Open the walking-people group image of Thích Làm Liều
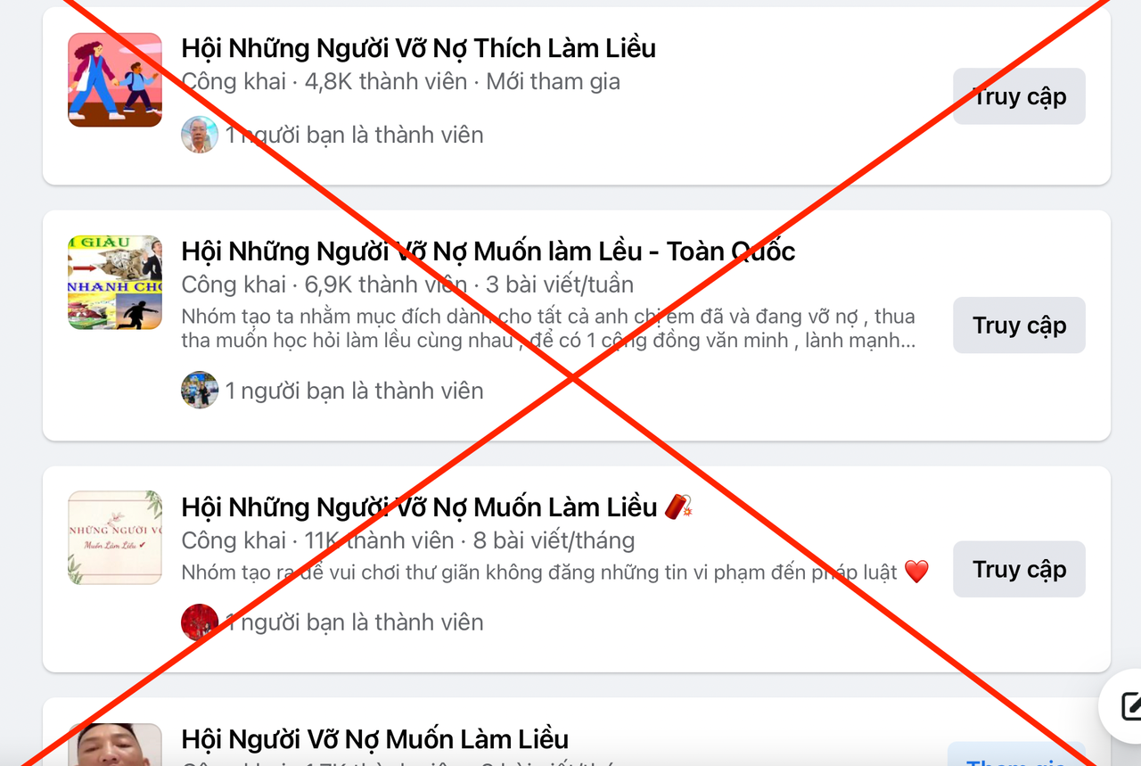1141x766 pixels. tap(115, 80)
